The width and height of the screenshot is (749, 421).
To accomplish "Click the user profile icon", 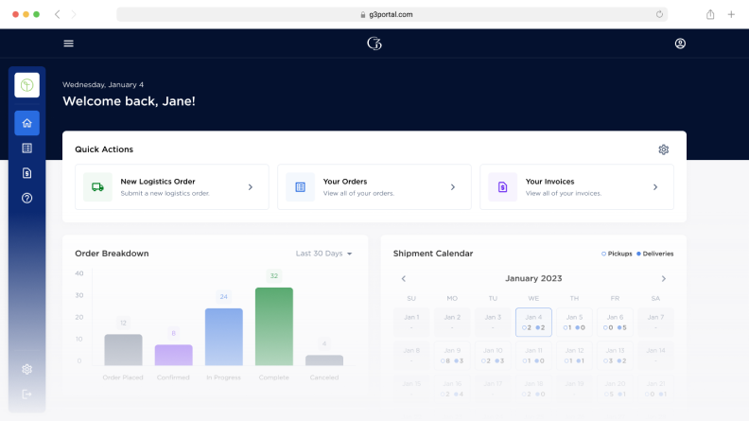I will 680,44.
